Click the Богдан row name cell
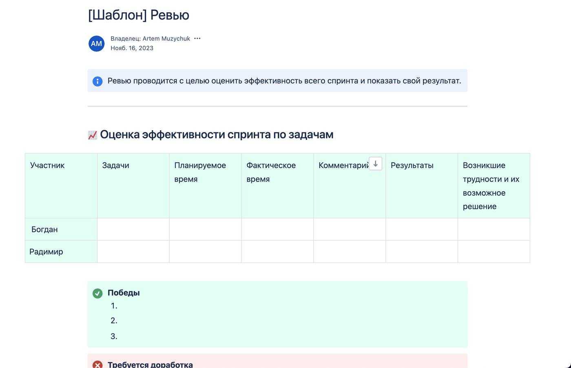 61,229
